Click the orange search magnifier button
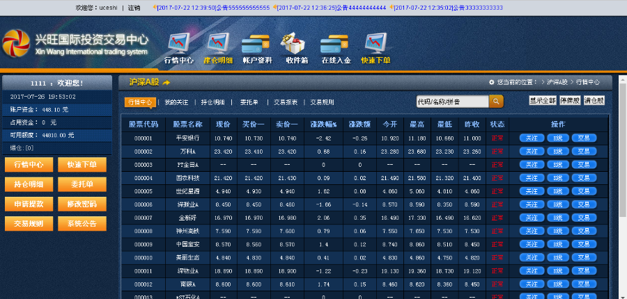Screen dimensions: 627x299 tap(496, 102)
